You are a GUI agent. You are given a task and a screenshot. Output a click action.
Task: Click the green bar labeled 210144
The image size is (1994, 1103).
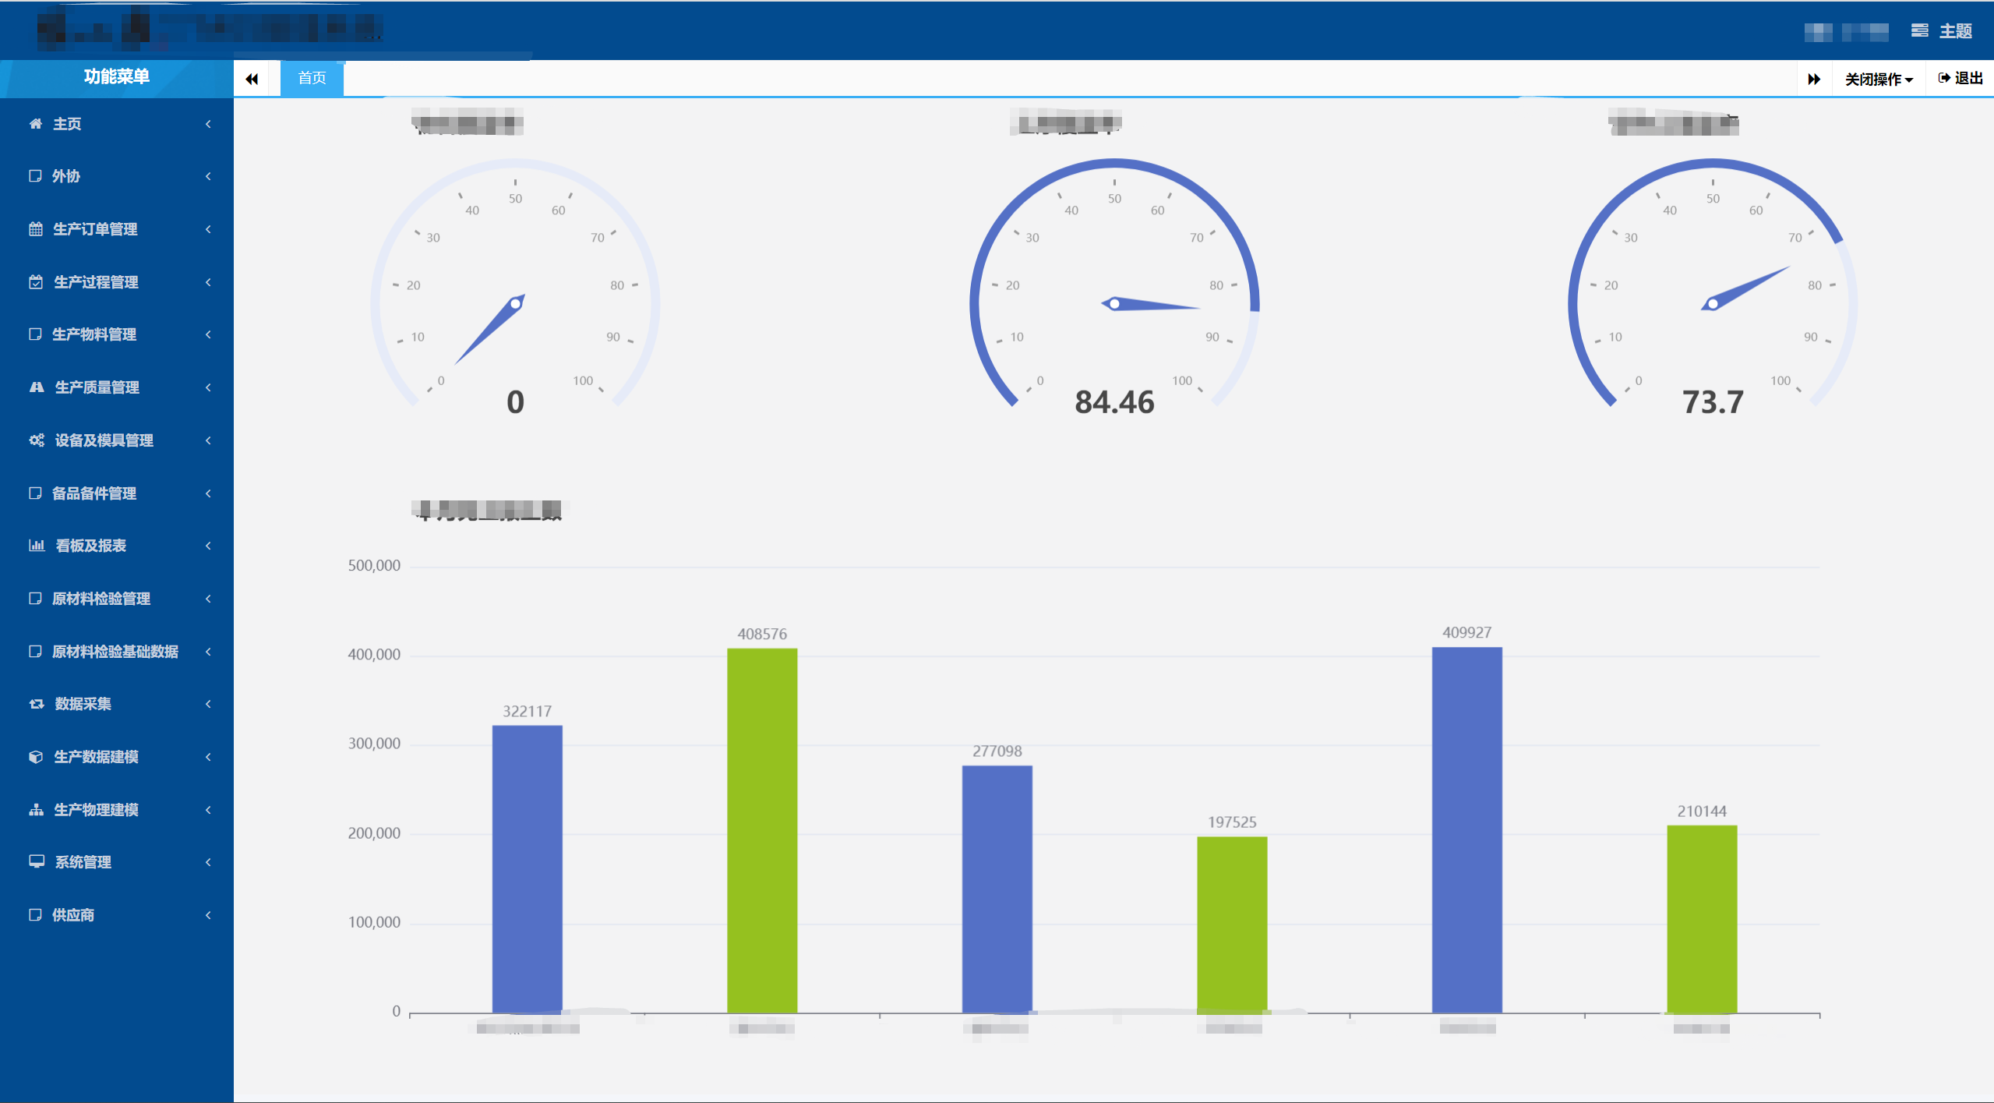(1702, 919)
